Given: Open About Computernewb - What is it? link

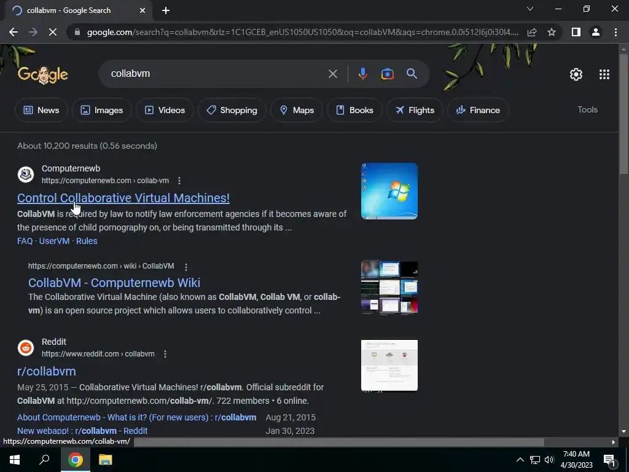Looking at the screenshot, I should point(137,417).
